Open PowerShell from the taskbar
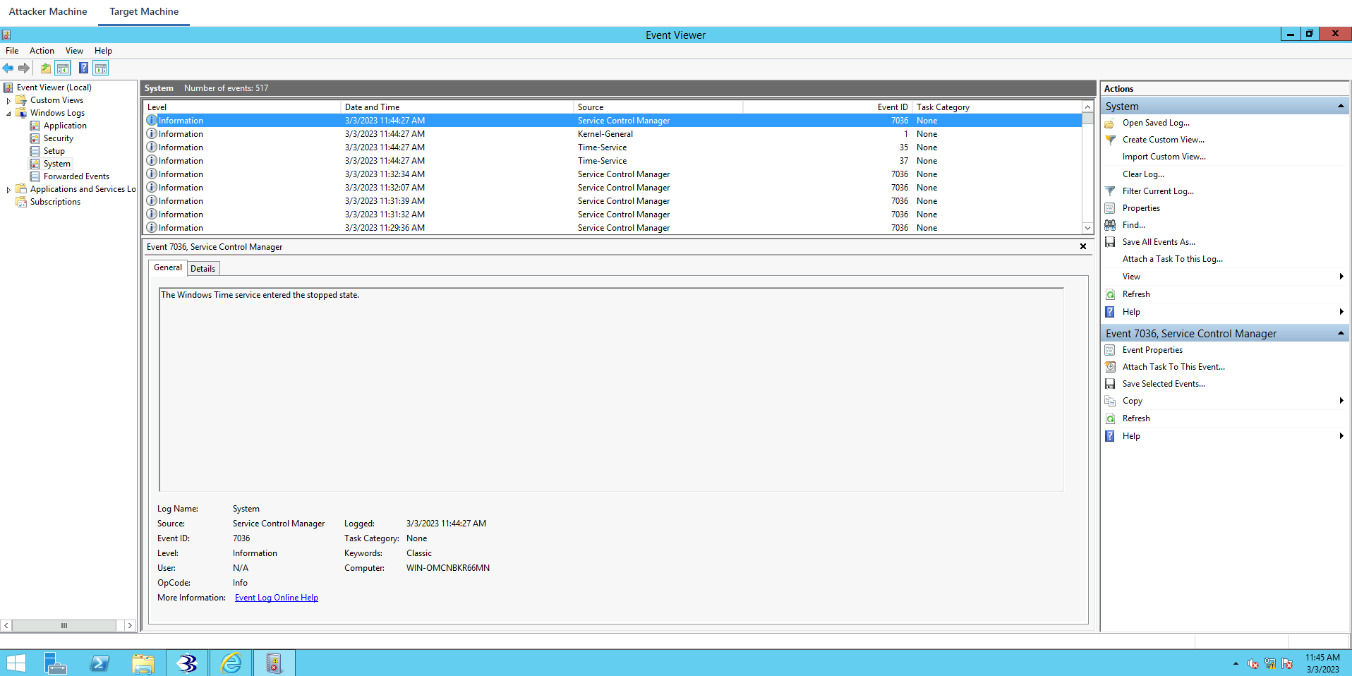Image resolution: width=1352 pixels, height=676 pixels. point(99,663)
